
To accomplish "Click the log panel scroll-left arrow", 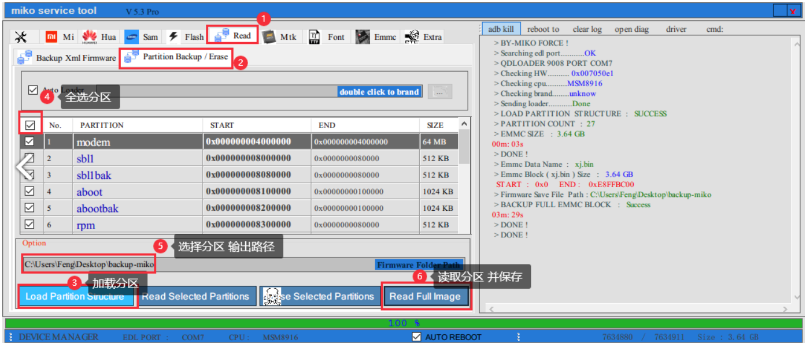I will [491, 310].
